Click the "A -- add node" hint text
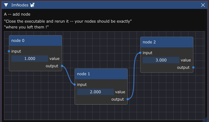 point(17,14)
